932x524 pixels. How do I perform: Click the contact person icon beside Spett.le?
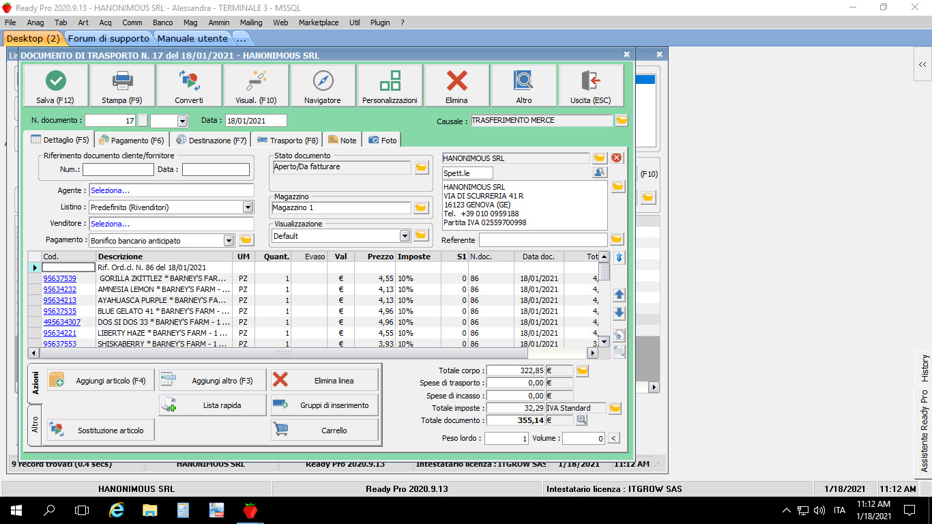[600, 173]
